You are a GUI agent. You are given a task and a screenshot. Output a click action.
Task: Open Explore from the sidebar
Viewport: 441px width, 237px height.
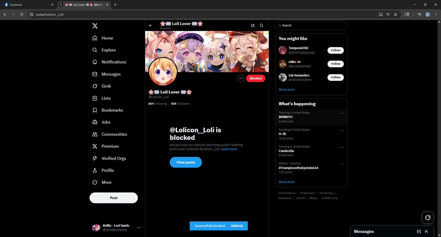[x=104, y=50]
